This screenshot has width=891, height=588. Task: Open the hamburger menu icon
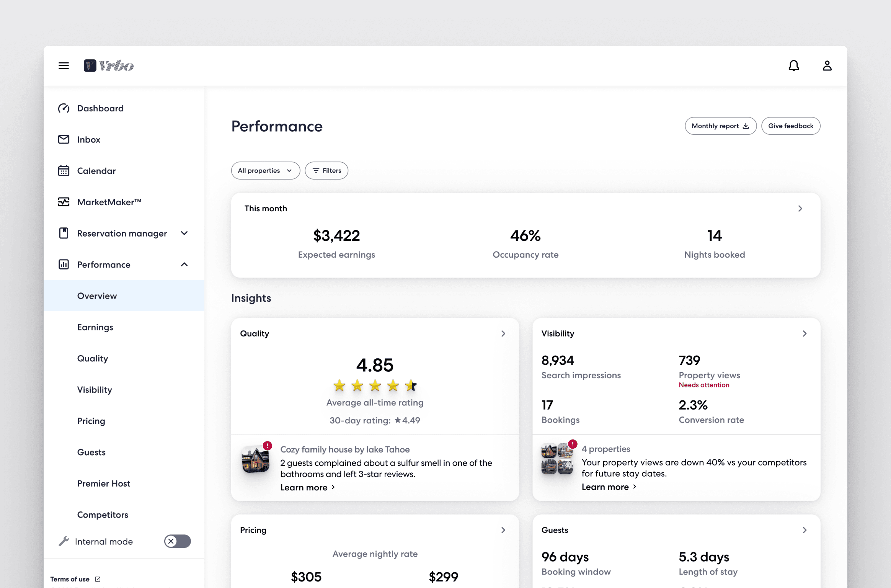(64, 66)
